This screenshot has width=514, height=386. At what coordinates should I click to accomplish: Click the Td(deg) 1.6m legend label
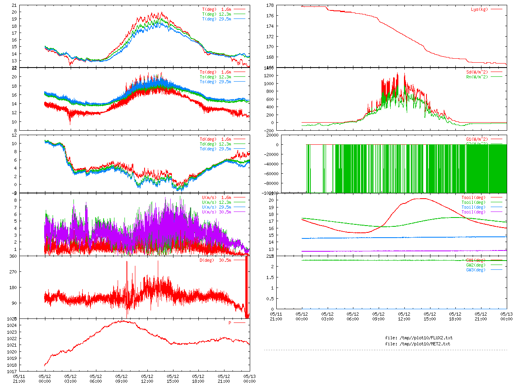pyautogui.click(x=216, y=139)
